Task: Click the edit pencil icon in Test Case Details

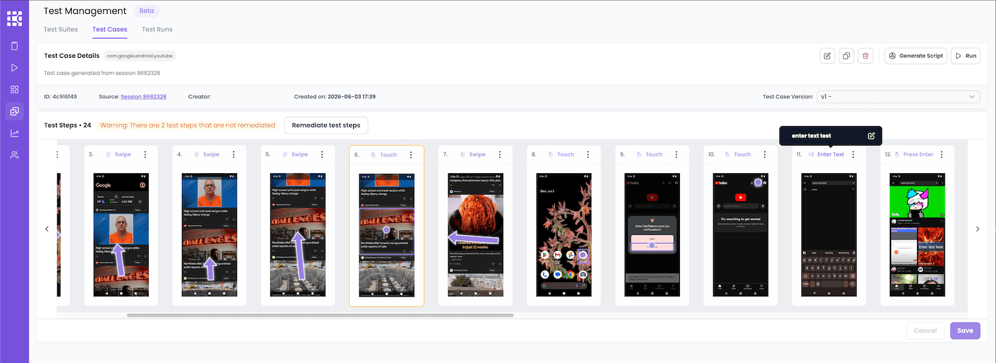Action: coord(827,56)
